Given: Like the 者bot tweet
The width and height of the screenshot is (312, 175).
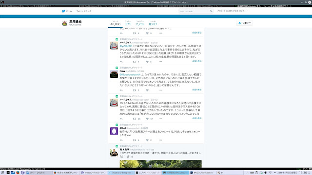Looking at the screenshot, I should [x=147, y=140].
